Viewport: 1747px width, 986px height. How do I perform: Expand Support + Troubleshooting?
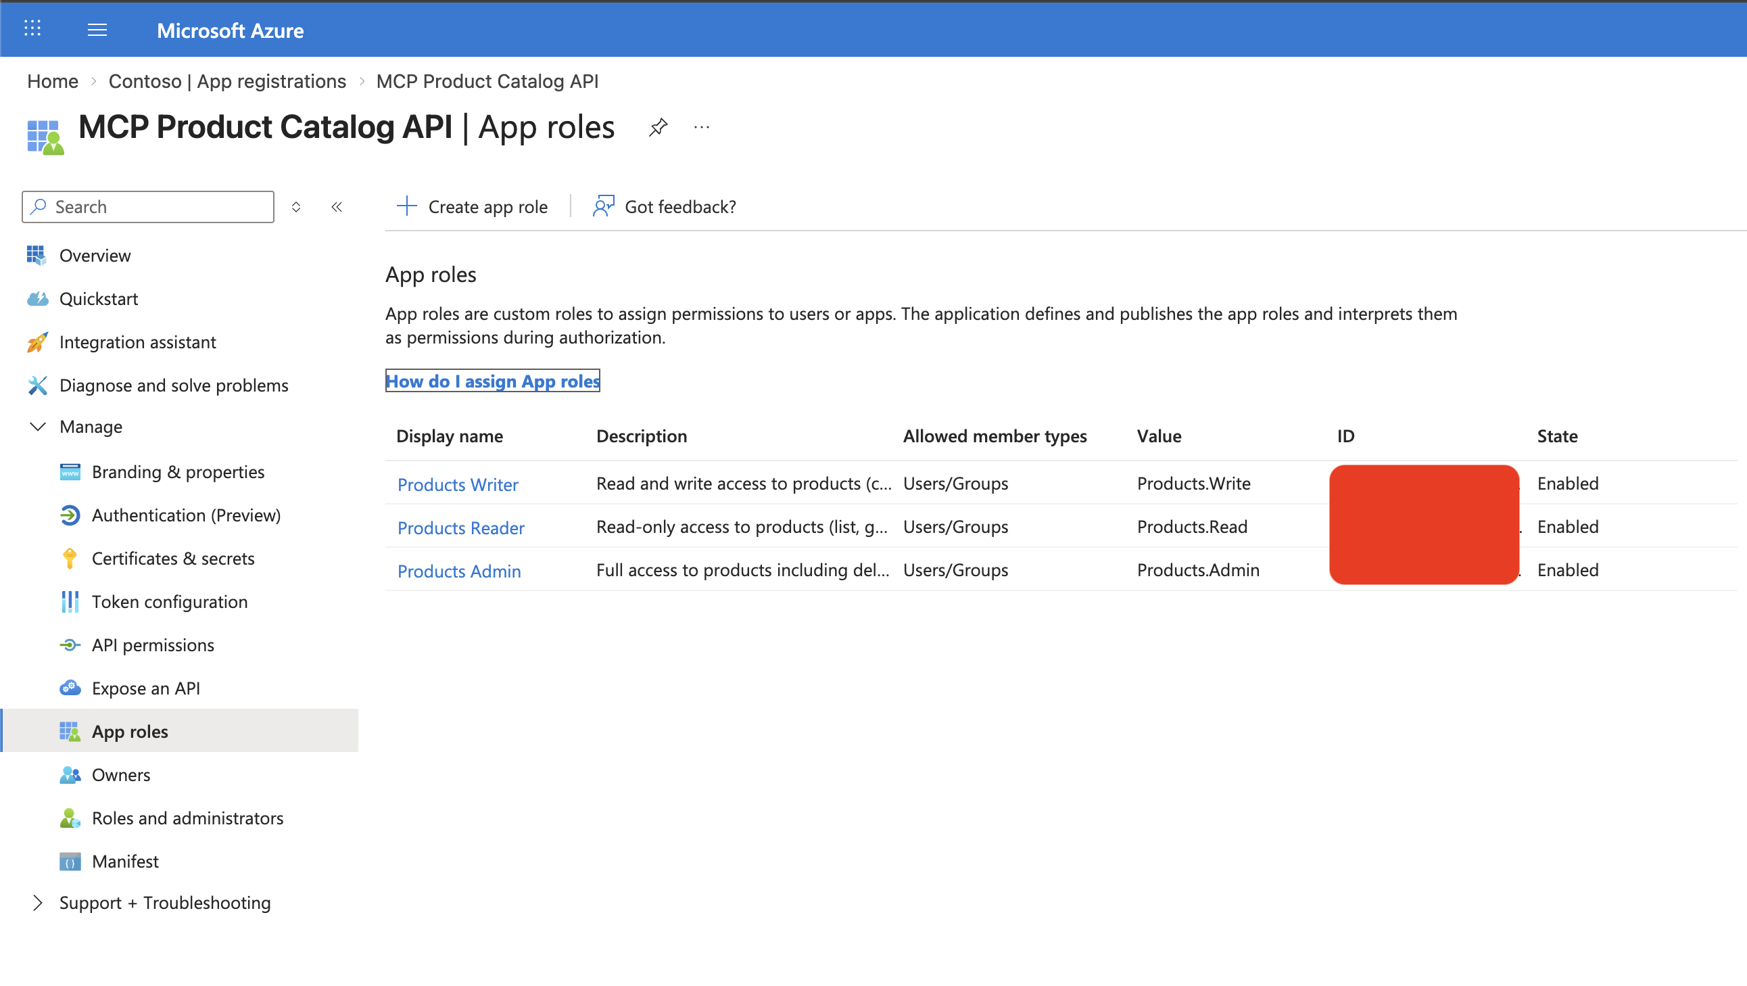tap(38, 903)
